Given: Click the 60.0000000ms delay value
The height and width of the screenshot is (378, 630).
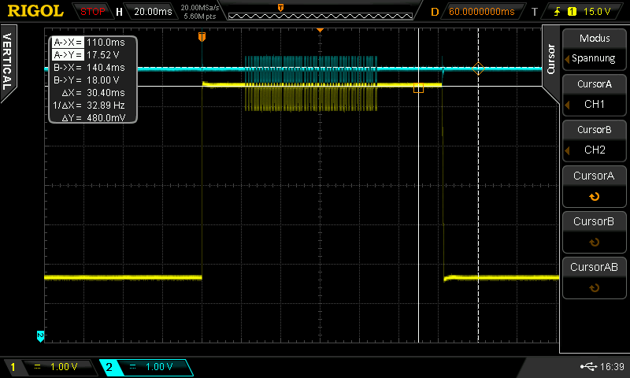Looking at the screenshot, I should (482, 12).
